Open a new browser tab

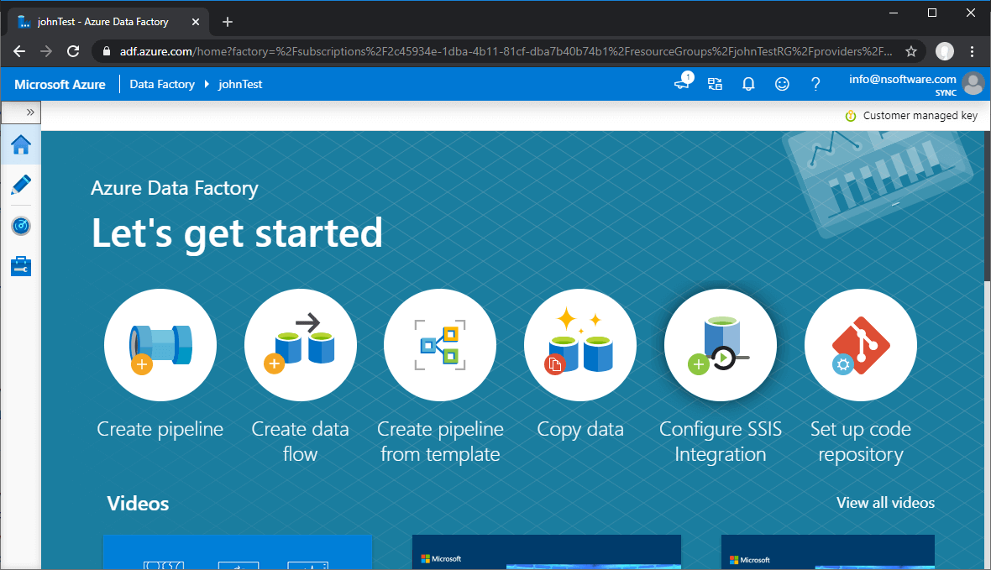227,22
